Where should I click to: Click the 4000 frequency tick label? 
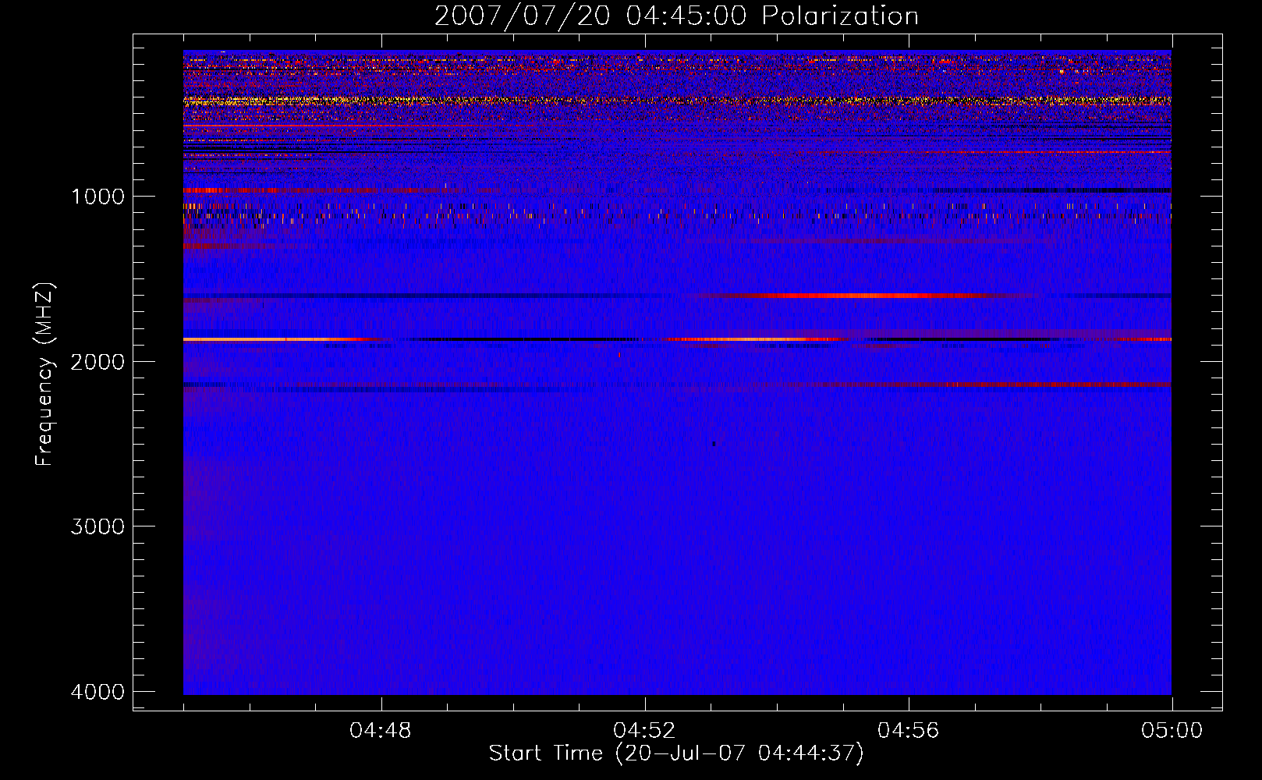point(97,692)
